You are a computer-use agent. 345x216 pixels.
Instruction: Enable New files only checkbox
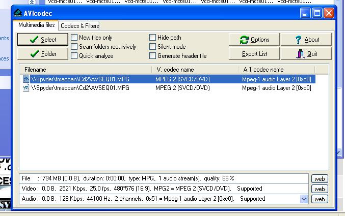[x=74, y=37]
